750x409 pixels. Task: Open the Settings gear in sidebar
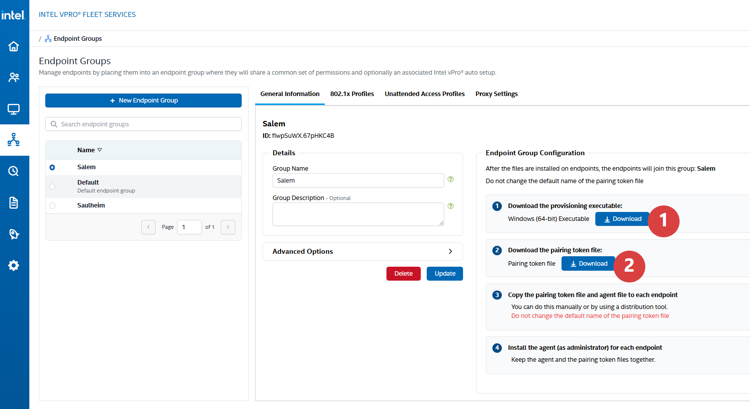(14, 265)
